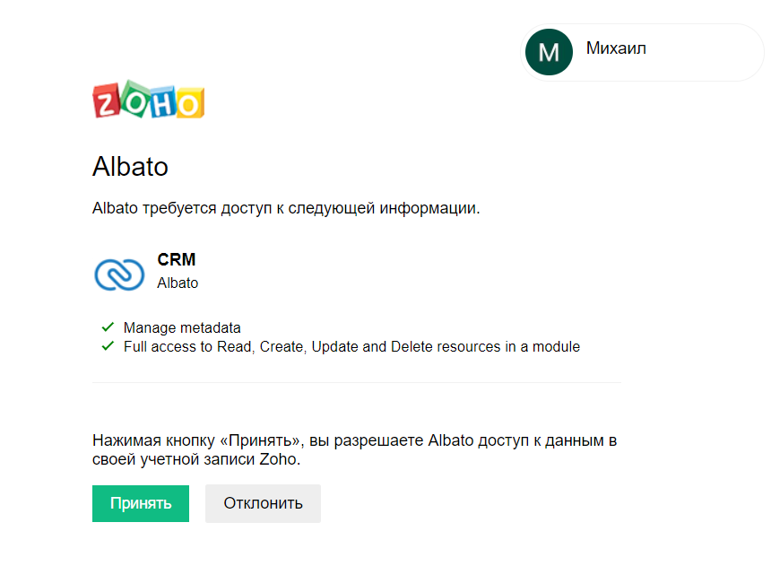The width and height of the screenshot is (771, 566).
Task: Click the blue H tile in the logo
Action: [161, 102]
